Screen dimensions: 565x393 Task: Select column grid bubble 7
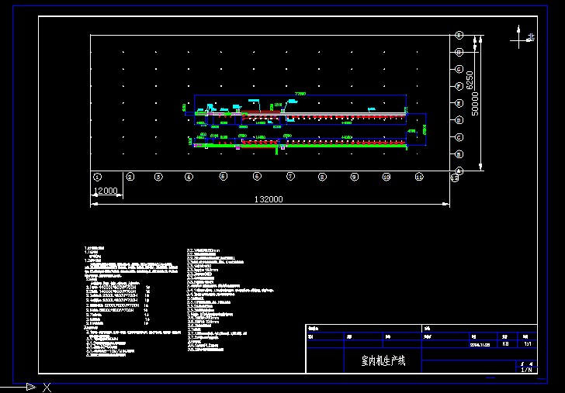[x=290, y=177]
